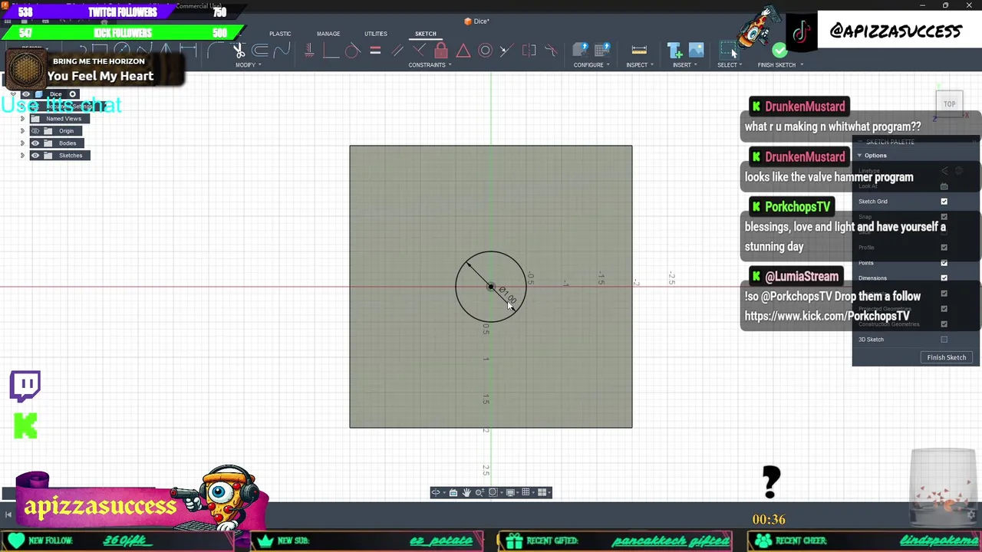The width and height of the screenshot is (982, 552).
Task: Open the MODIFY dropdown menu
Action: (248, 65)
